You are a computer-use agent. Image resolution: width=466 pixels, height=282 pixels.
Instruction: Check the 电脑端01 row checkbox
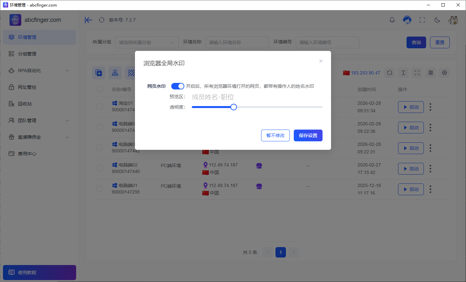(100, 189)
